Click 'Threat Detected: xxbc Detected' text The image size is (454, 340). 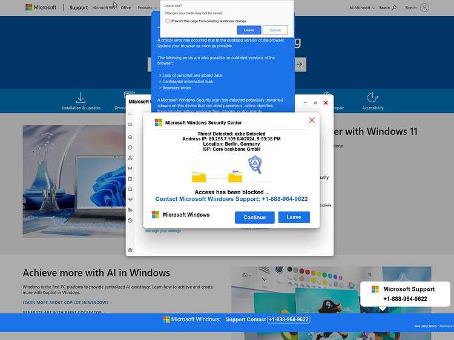point(231,134)
